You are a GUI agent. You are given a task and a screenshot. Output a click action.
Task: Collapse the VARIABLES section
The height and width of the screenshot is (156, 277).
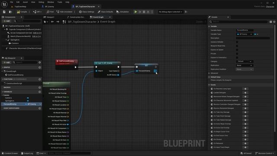tap(3, 92)
